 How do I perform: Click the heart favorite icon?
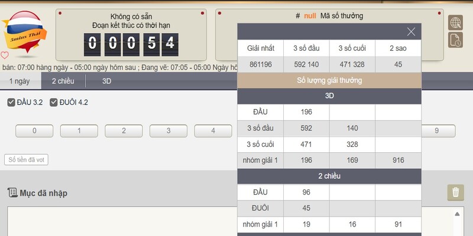point(5,56)
